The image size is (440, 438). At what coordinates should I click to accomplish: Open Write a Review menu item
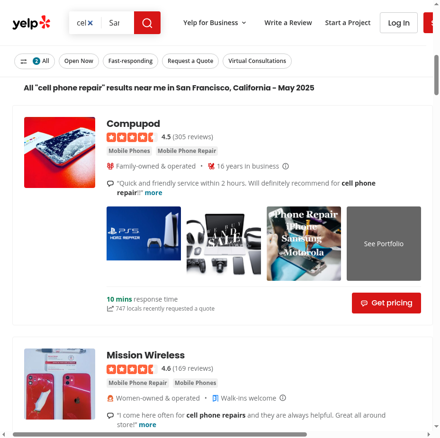(x=288, y=23)
